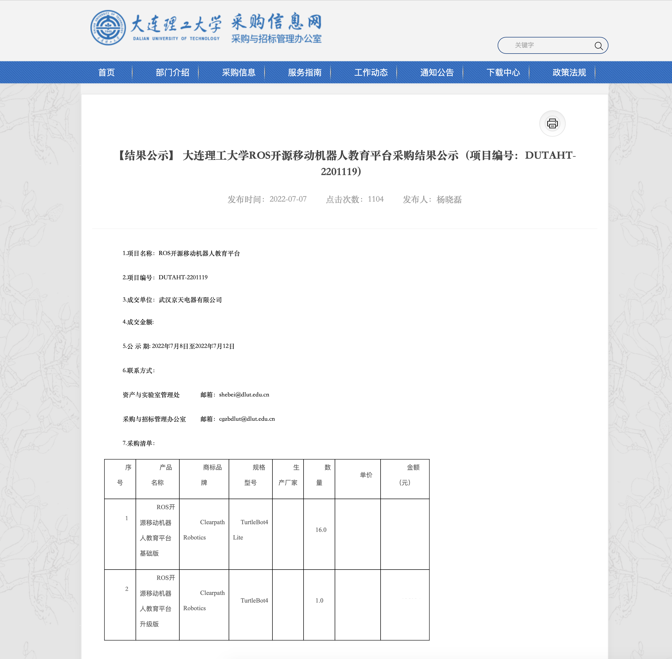672x659 pixels.
Task: Select 工作动态 in the nav bar
Action: (371, 72)
